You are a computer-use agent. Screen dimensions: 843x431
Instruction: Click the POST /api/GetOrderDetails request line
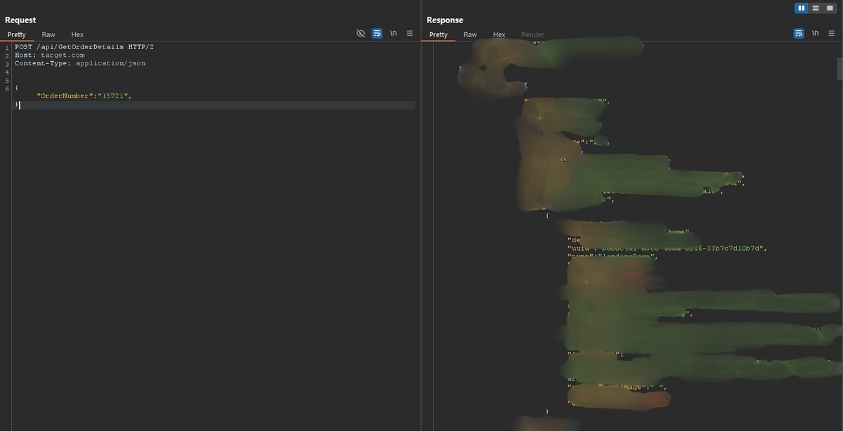pos(84,46)
